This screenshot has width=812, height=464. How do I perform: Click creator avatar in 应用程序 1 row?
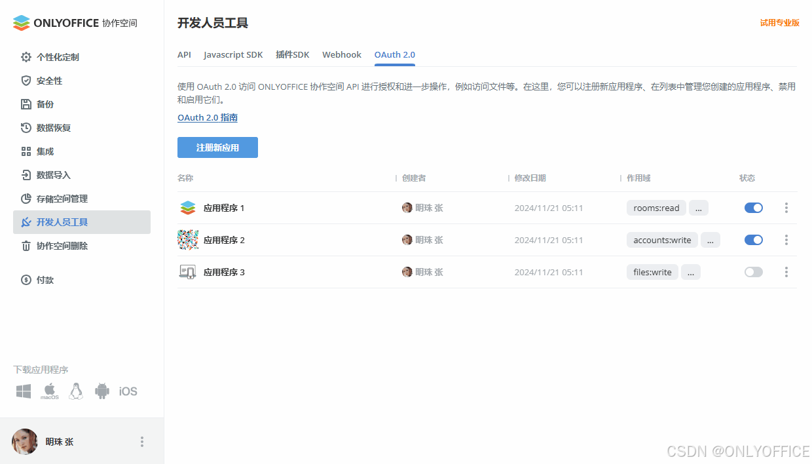pos(407,208)
